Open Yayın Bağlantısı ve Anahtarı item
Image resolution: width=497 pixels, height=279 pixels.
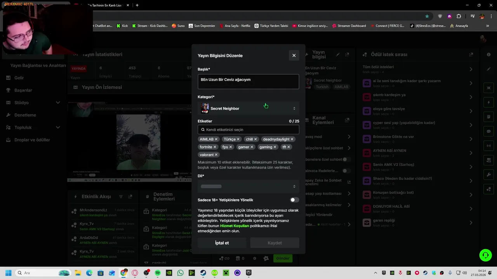(x=38, y=65)
